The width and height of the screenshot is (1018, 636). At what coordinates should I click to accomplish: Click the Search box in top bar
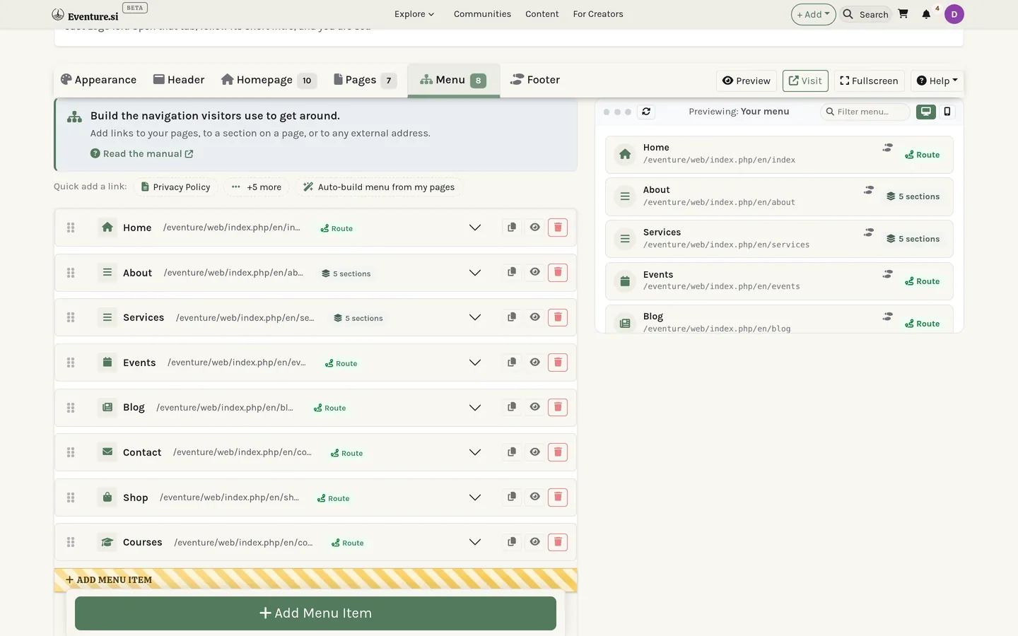coord(866,14)
